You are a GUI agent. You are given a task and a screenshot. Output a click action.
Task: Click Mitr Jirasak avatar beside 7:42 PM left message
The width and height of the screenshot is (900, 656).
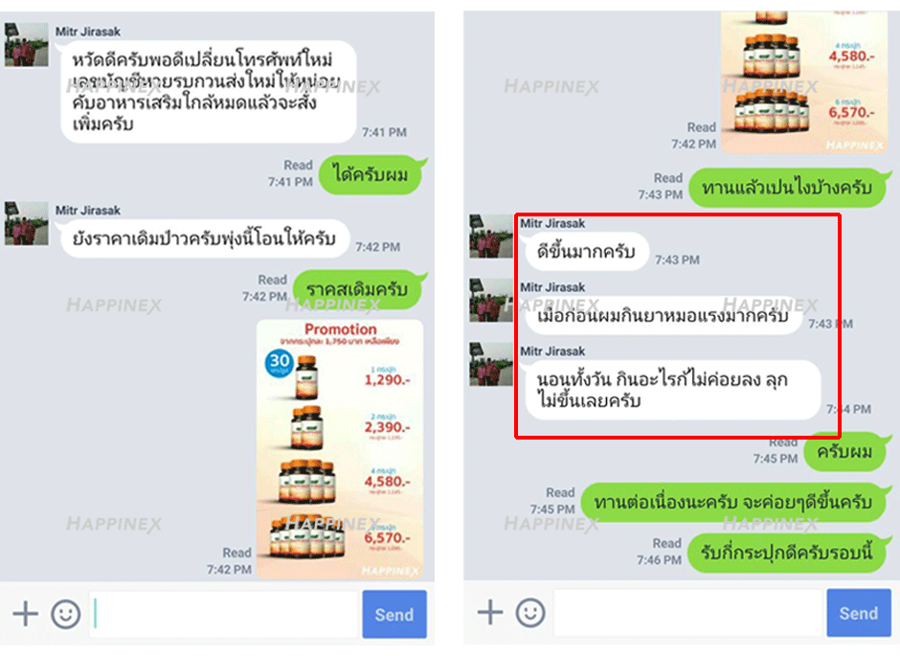(x=27, y=223)
